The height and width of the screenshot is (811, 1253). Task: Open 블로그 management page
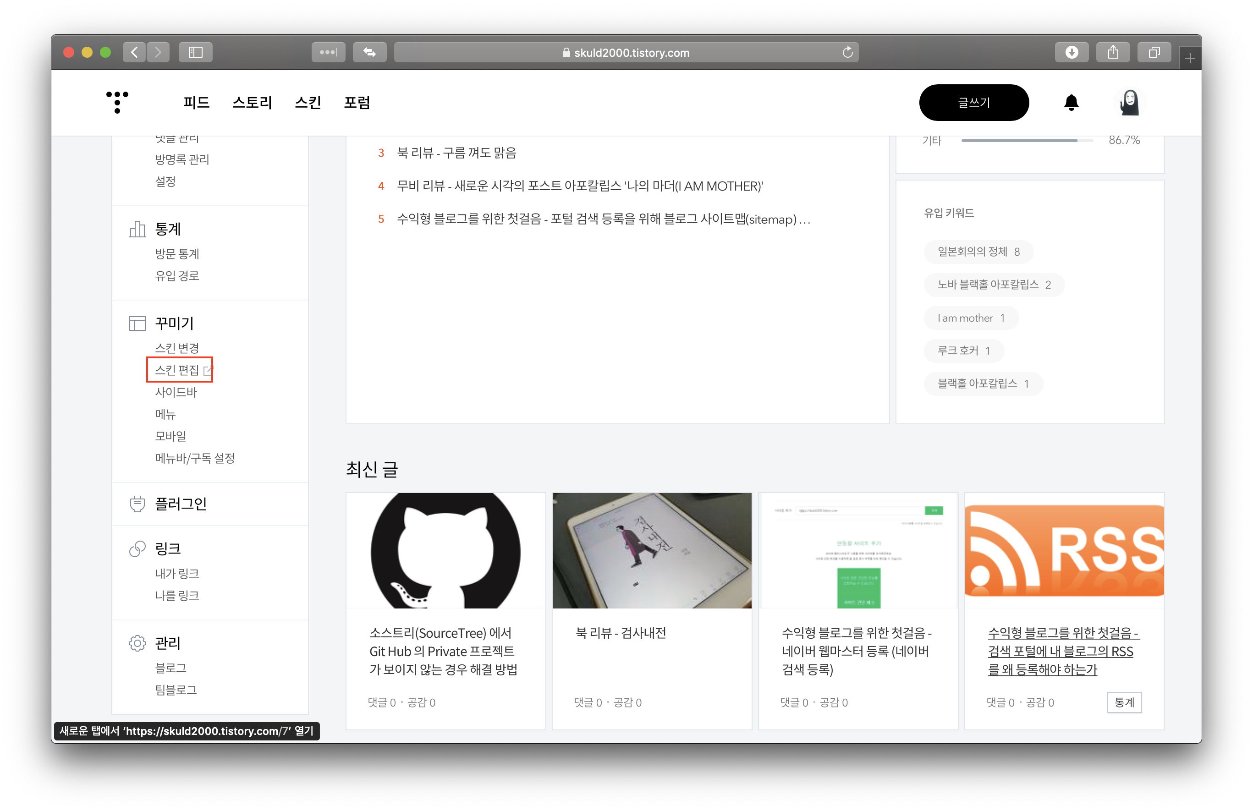[170, 668]
